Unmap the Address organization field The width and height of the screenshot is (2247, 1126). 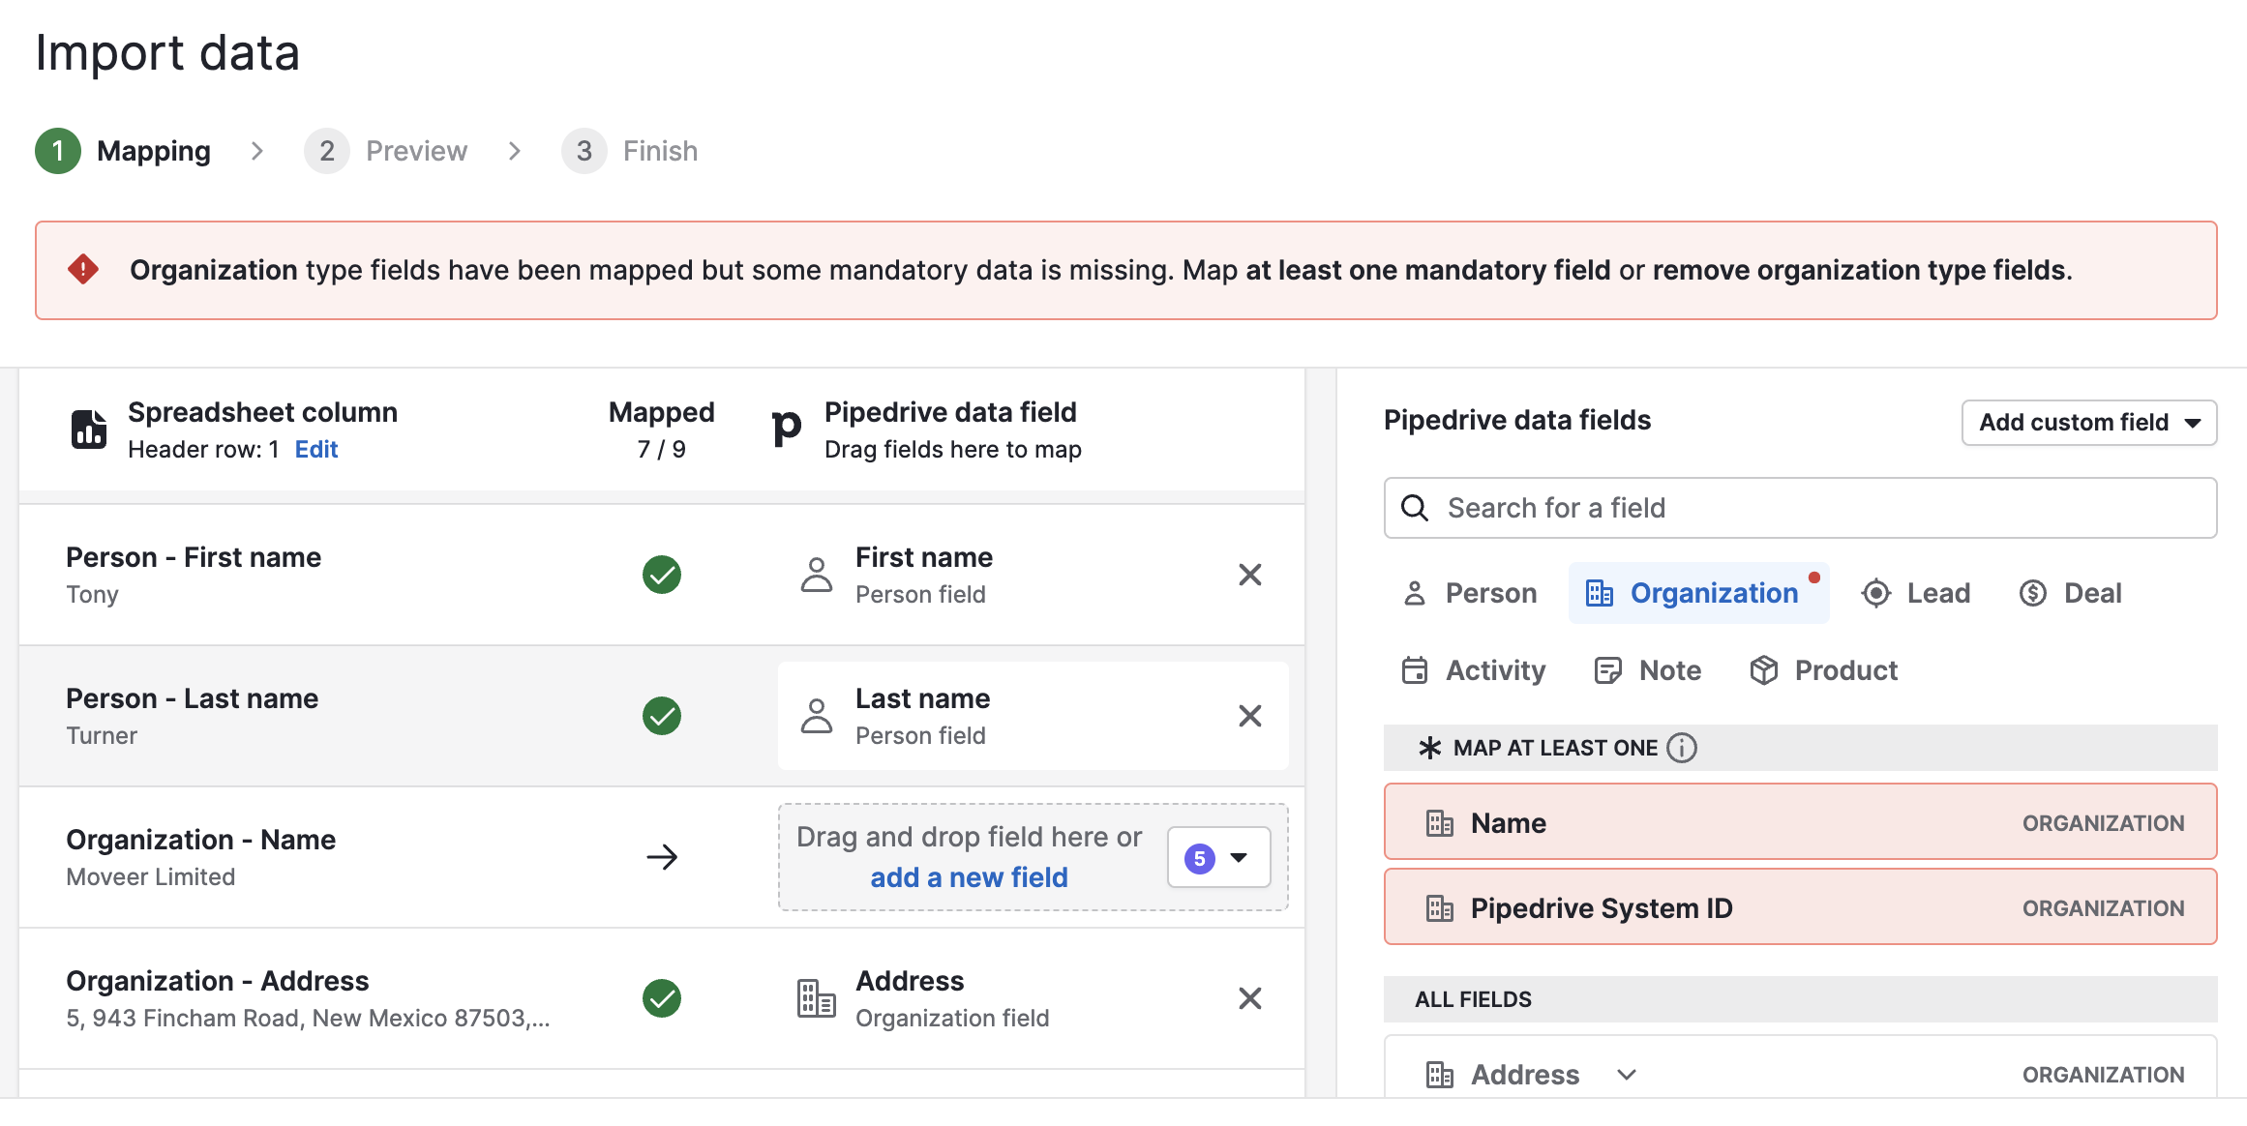click(1250, 997)
